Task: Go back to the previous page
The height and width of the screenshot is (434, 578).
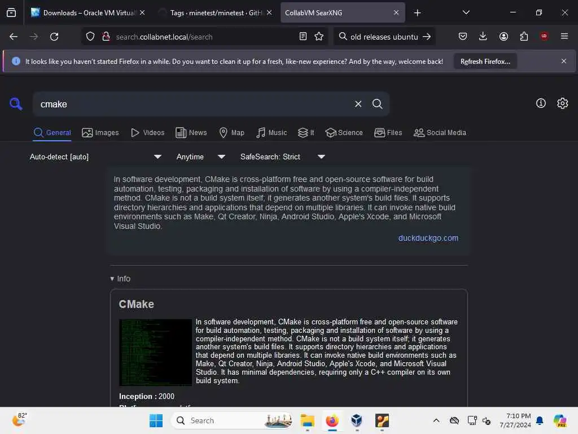Action: 14,37
